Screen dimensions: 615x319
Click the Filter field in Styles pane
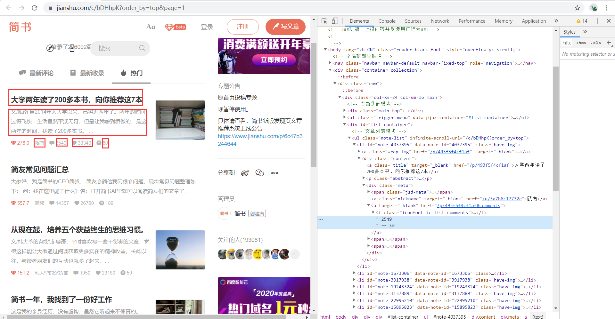[x=567, y=43]
